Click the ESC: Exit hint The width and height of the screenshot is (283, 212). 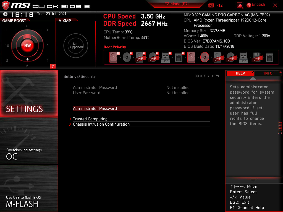(240, 202)
